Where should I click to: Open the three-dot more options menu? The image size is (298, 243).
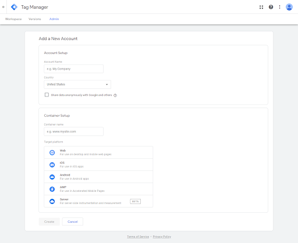(279, 7)
